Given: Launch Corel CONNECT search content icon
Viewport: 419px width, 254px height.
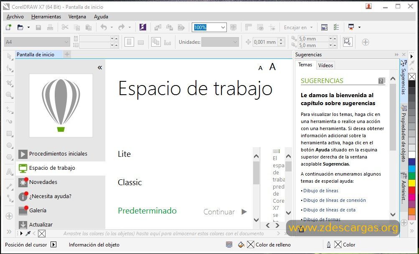Looking at the screenshot, I should point(143,27).
